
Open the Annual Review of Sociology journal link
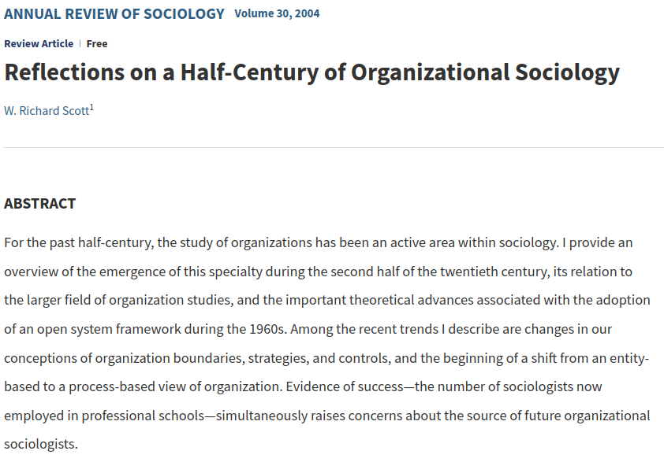(114, 13)
